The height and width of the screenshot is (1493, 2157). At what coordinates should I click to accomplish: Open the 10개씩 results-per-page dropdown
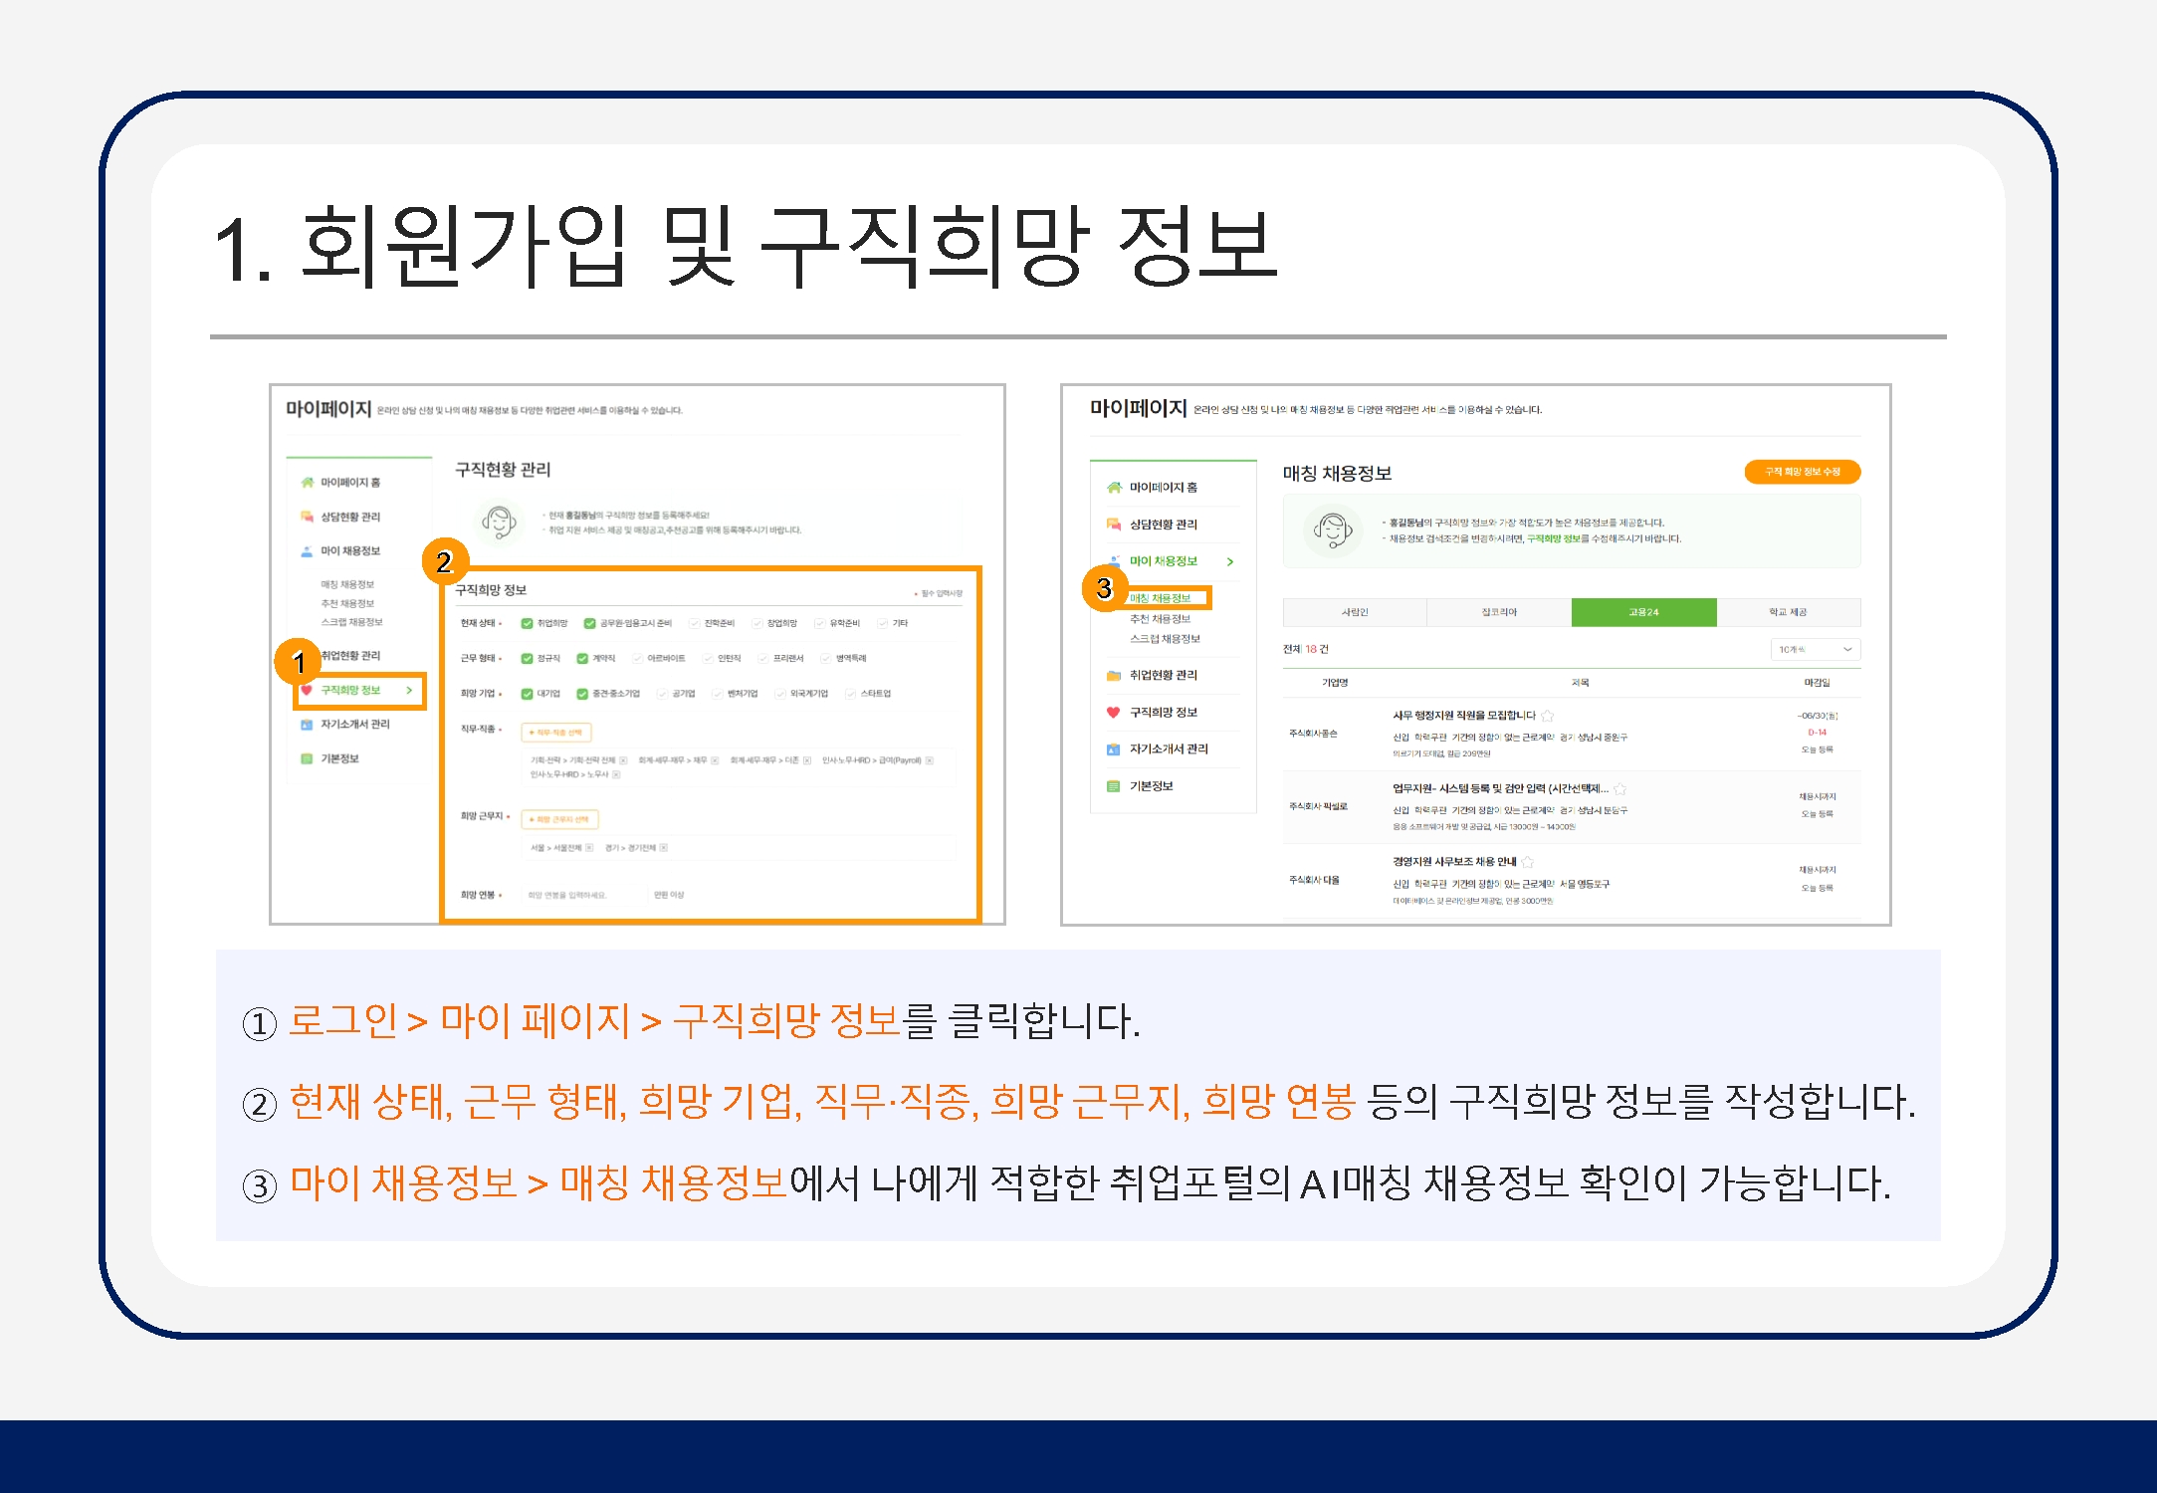tap(1817, 649)
